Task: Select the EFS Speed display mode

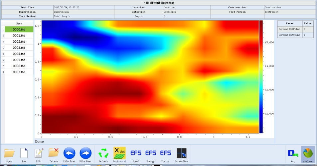Action: click(x=136, y=153)
